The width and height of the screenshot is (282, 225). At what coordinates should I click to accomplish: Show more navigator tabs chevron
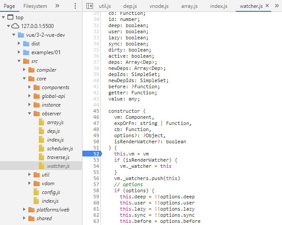(x=57, y=6)
